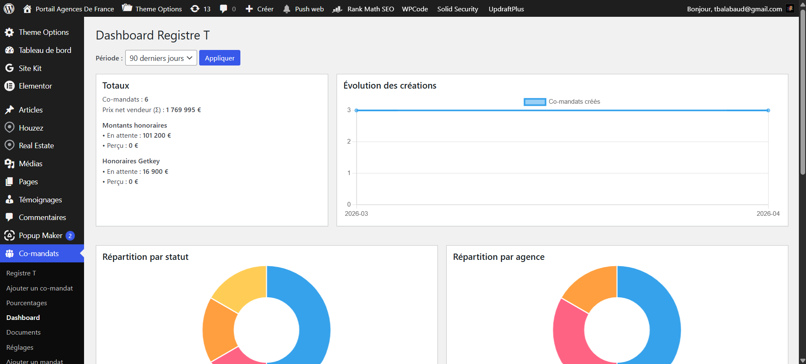Open Commentaires menu item
The width and height of the screenshot is (806, 364).
(x=42, y=217)
